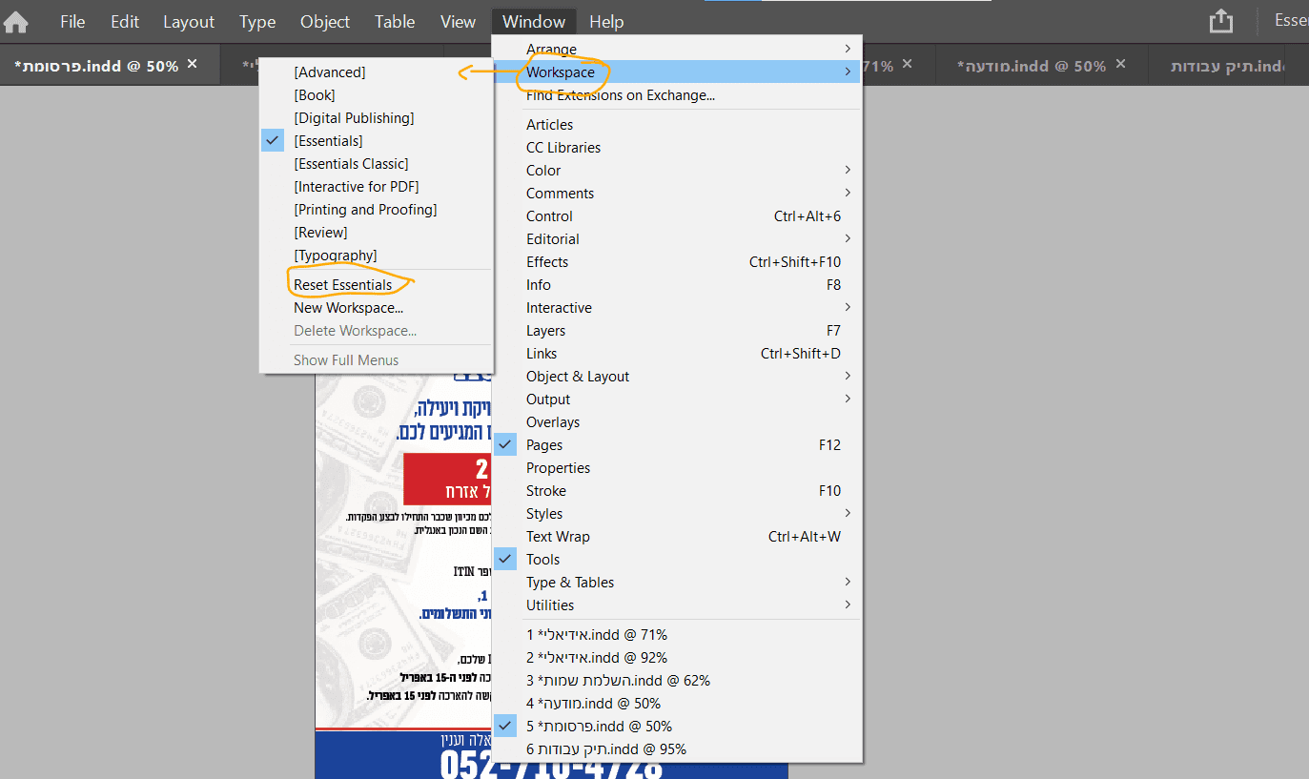This screenshot has width=1309, height=779.
Task: Expand the Object & Layout submenu
Action: pos(677,377)
